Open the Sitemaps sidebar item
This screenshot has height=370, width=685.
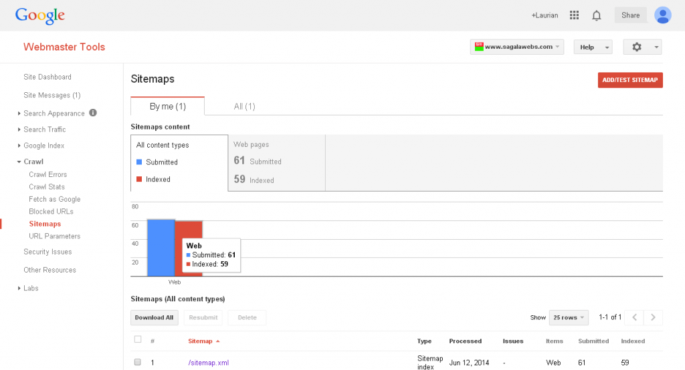point(45,224)
